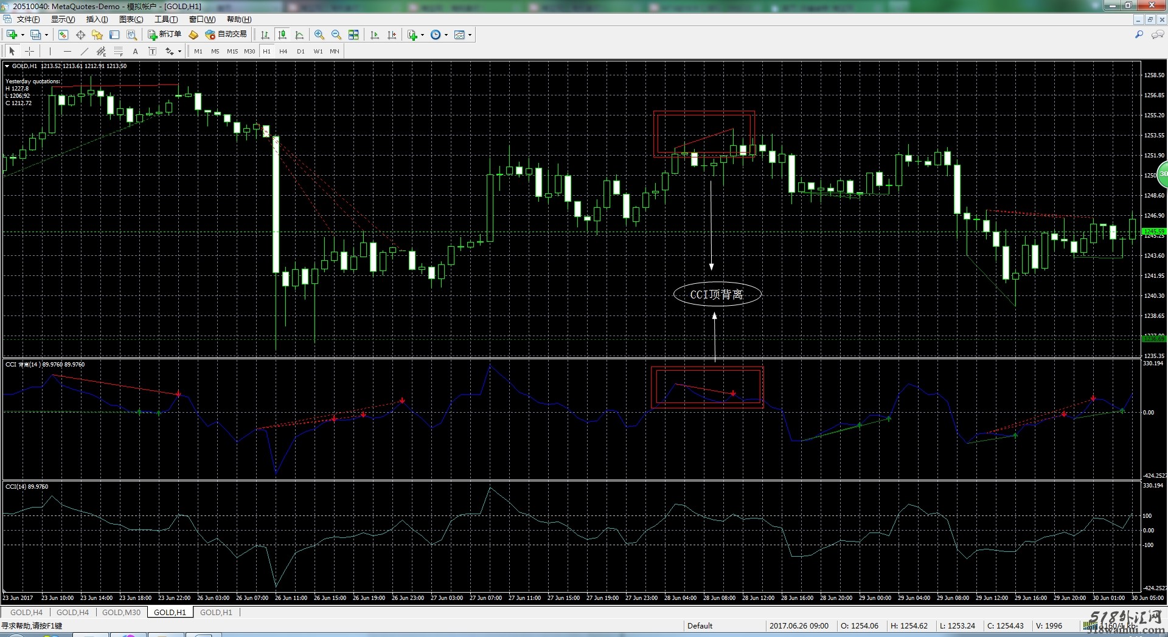
Task: Toggle the Terminal panel icon
Action: tap(114, 35)
